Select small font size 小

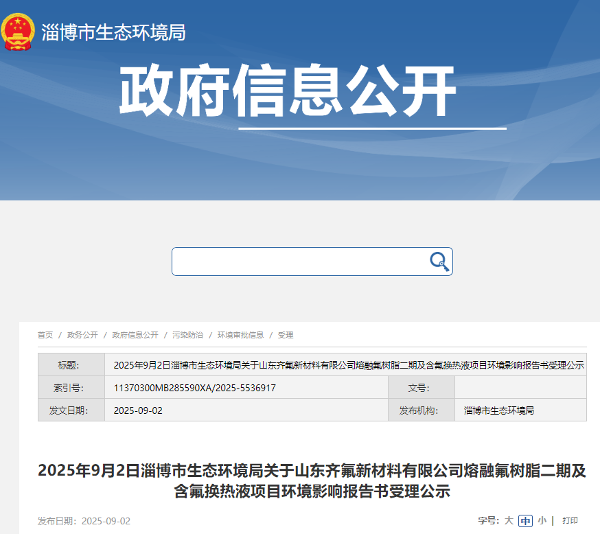(542, 521)
